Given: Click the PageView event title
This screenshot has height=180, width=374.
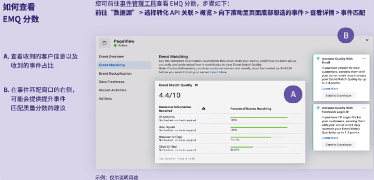Looking at the screenshot, I should pyautogui.click(x=124, y=41).
